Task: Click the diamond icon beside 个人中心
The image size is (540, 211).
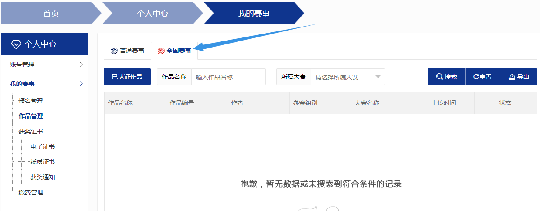Action: [x=16, y=44]
